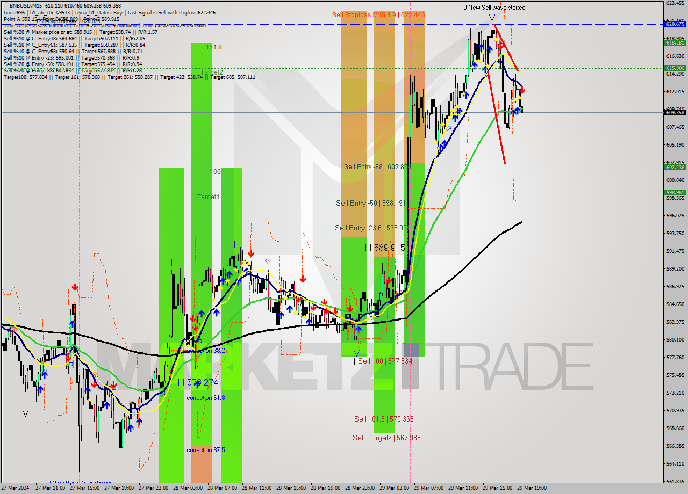Select the green 'Target2' label

(x=212, y=72)
